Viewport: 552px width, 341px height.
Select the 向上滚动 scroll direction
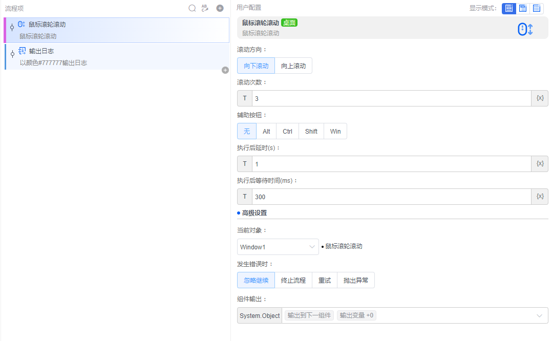click(x=293, y=66)
